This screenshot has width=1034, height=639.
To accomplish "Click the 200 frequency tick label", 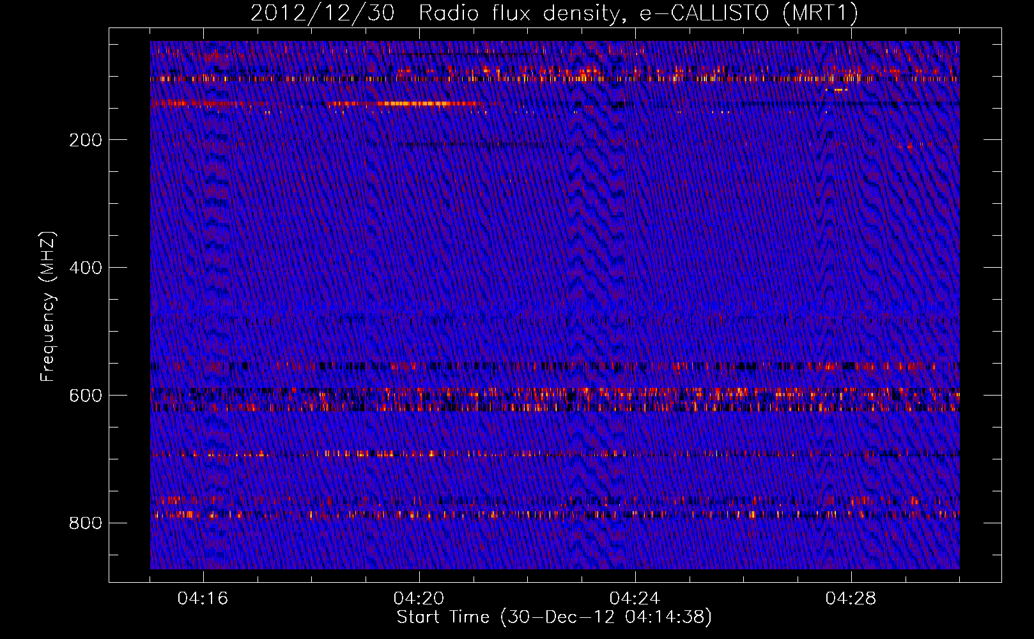I will (x=86, y=140).
